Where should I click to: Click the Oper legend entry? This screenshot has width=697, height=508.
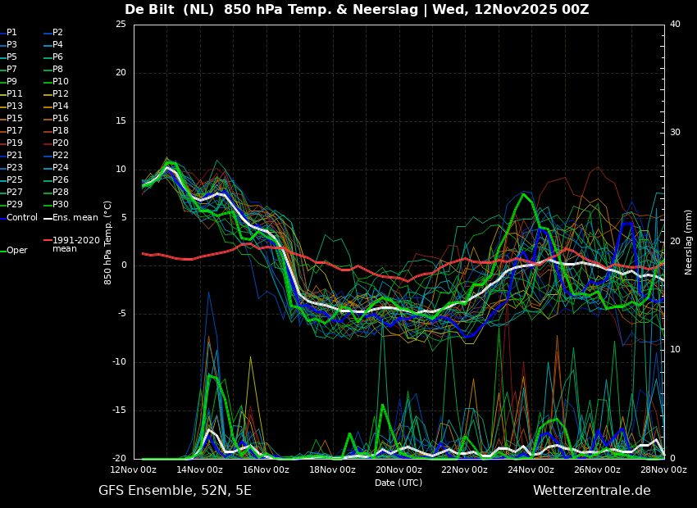tap(16, 251)
